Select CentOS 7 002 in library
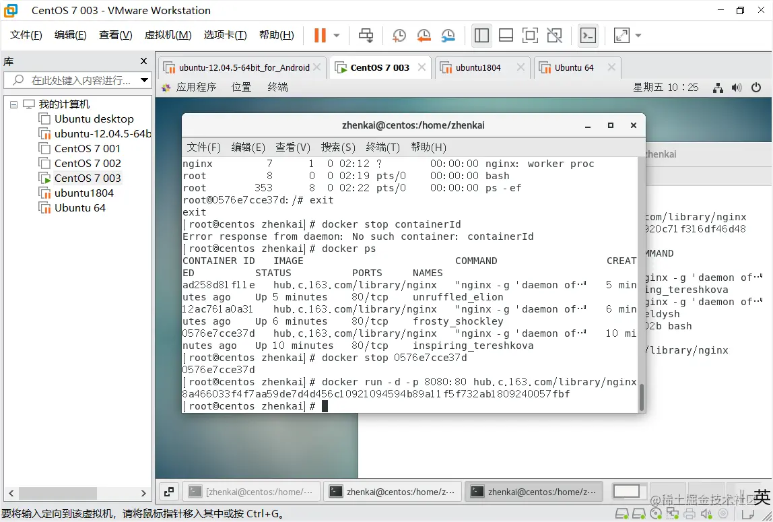This screenshot has width=773, height=522. coord(80,163)
